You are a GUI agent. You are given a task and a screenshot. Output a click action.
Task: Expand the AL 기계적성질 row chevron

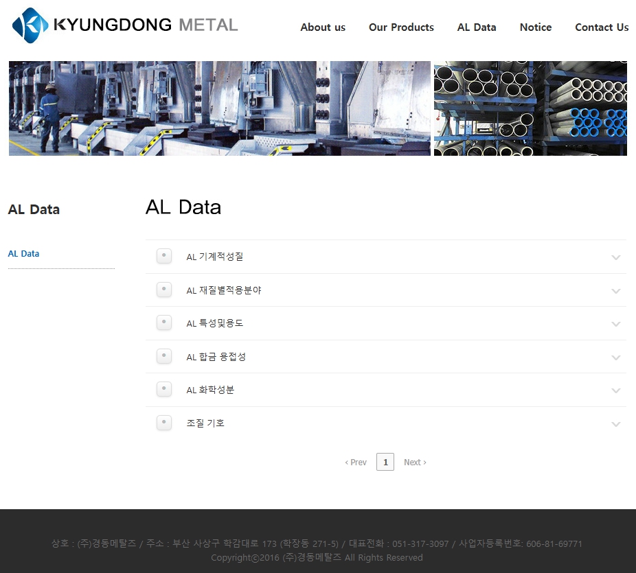(x=615, y=257)
